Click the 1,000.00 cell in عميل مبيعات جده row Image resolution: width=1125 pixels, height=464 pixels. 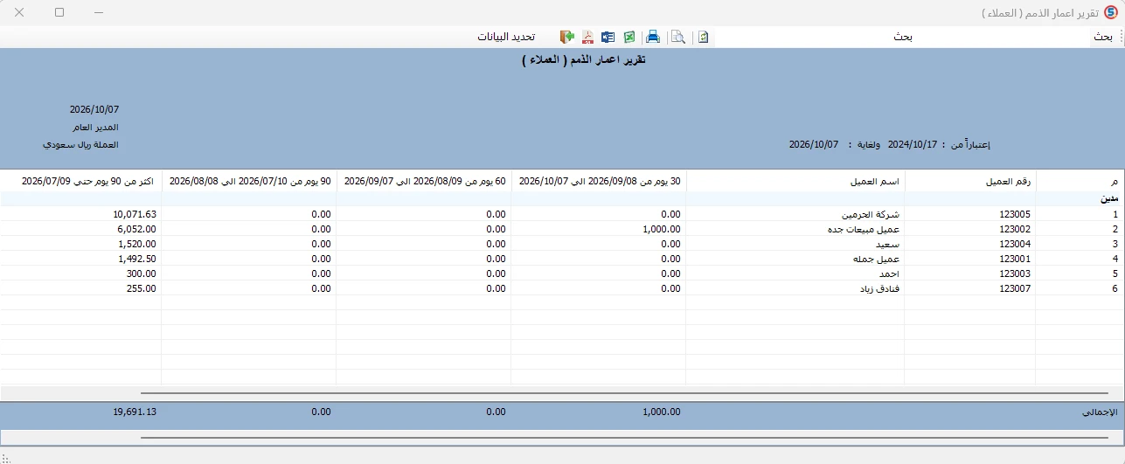click(x=662, y=229)
